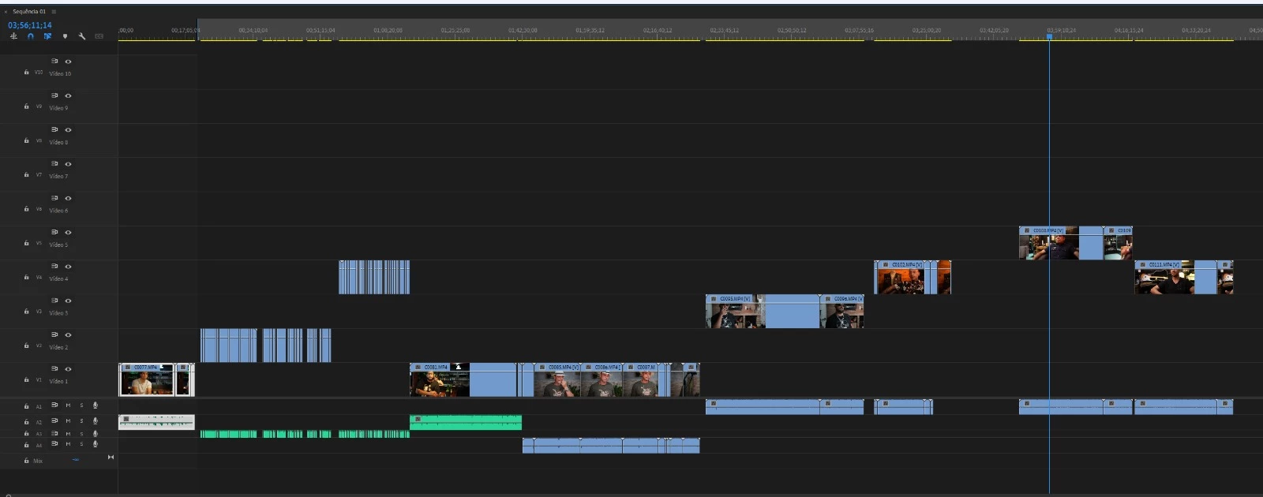This screenshot has width=1263, height=497.
Task: Click the playhead timecode 03;56;11;14
Action: click(30, 25)
